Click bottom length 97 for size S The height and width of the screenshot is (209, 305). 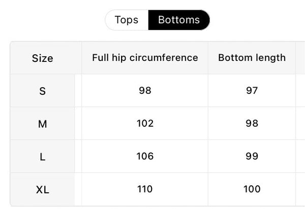252,90
